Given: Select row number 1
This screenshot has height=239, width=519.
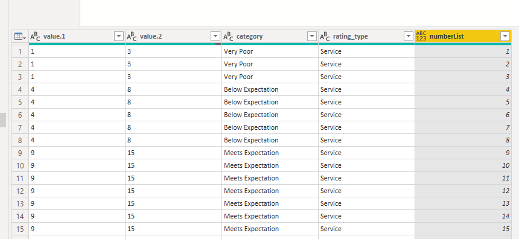Looking at the screenshot, I should click(20, 52).
